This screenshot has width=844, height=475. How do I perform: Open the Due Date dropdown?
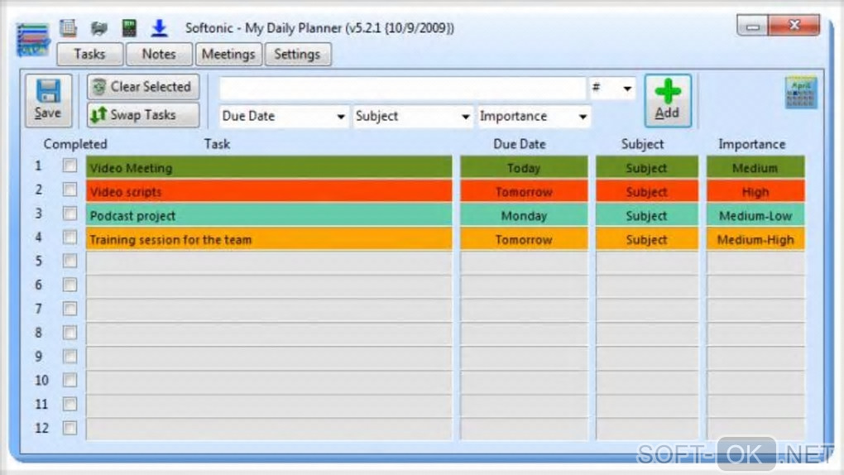click(283, 117)
